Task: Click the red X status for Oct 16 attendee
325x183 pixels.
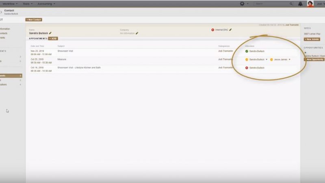Action: (247, 68)
